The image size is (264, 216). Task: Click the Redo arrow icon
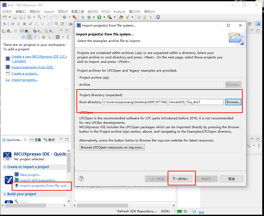point(57,17)
